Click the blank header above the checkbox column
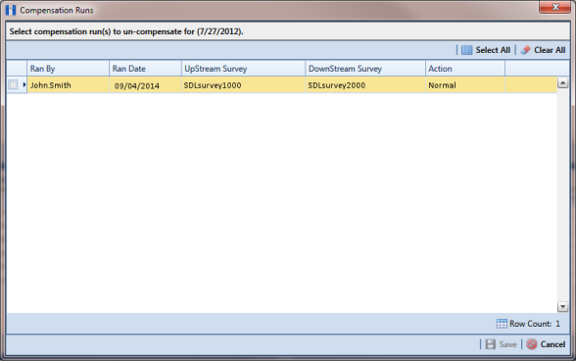The image size is (576, 361). point(17,69)
